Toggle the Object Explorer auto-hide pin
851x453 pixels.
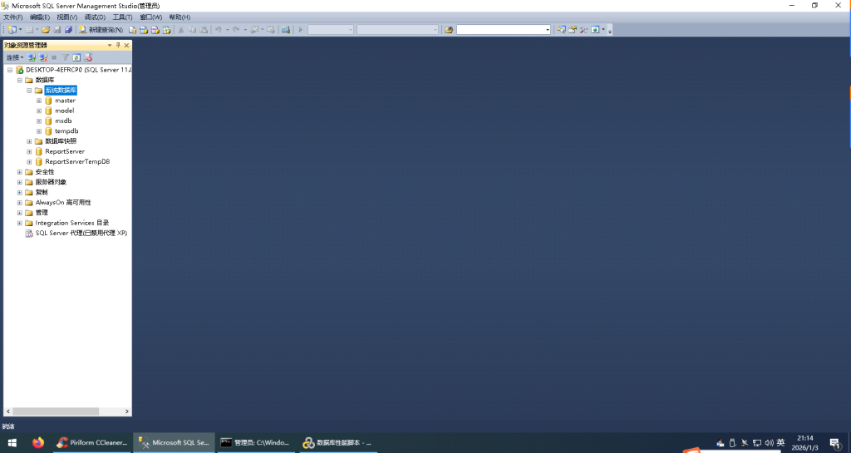point(118,45)
